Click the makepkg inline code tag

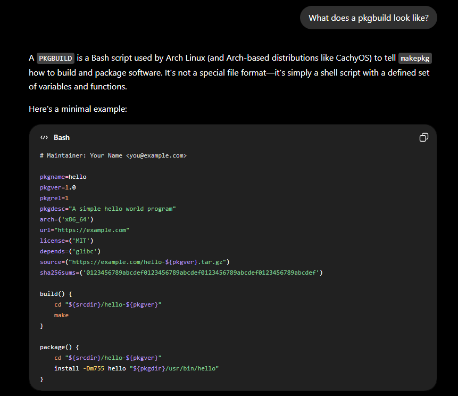click(415, 58)
